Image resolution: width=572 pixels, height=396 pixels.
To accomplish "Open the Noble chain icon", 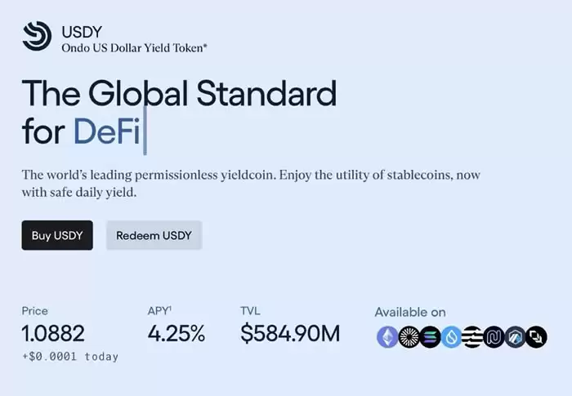I will pos(494,336).
